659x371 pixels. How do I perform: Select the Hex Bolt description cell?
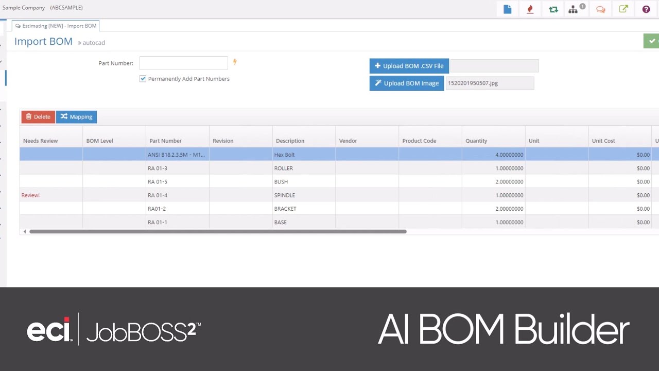(x=304, y=155)
